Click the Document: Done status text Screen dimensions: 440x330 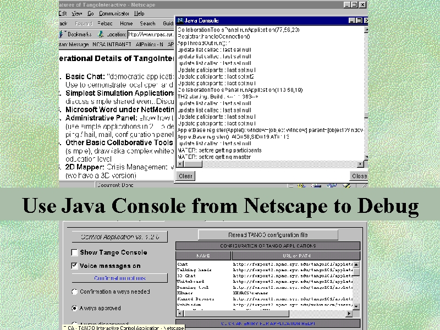116,185
